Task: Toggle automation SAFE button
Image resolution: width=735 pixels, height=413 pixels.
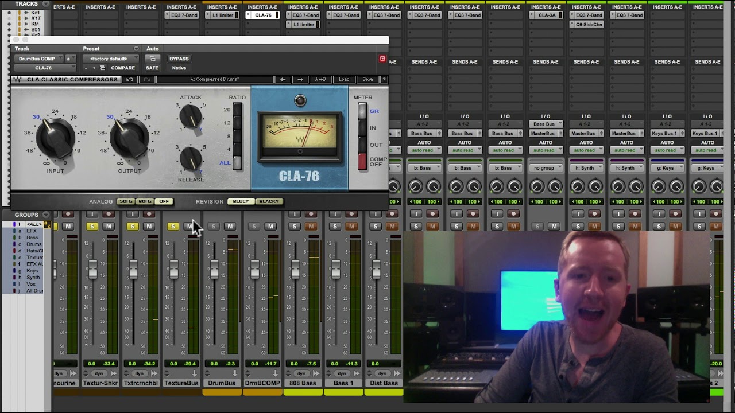Action: click(x=152, y=68)
